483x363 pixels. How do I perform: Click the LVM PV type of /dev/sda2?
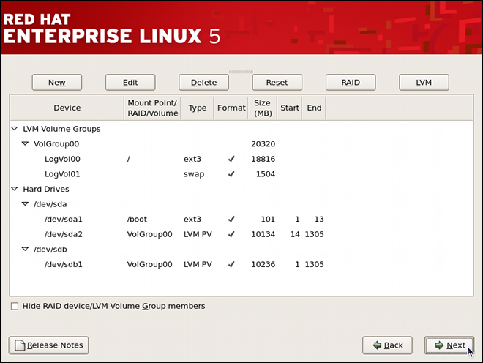coord(198,234)
